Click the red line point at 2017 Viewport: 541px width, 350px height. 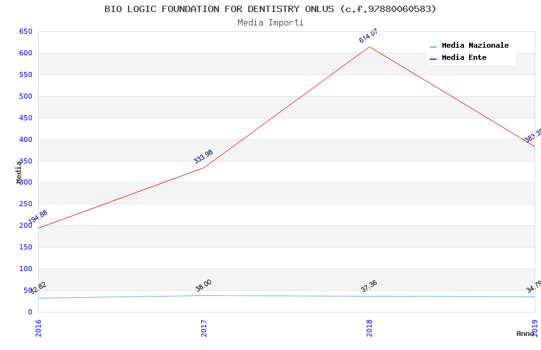(204, 167)
